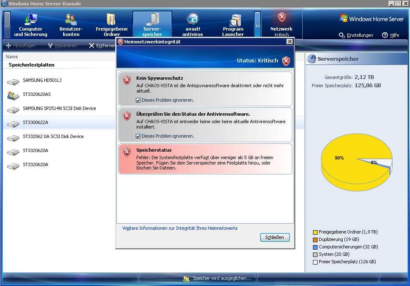Minimize the Windows Home Server-Konsole window
Screen dimensions: 410x286
click(391, 3)
